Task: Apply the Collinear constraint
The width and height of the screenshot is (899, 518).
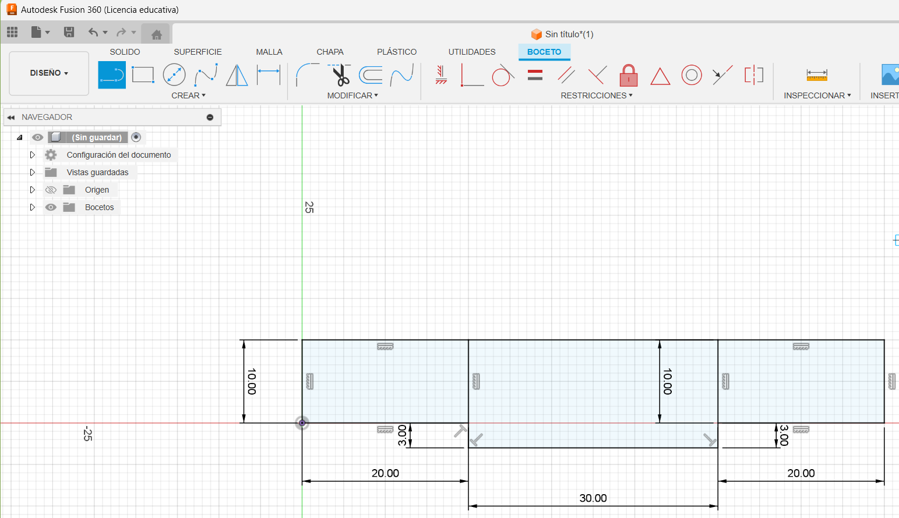Action: pyautogui.click(x=722, y=75)
